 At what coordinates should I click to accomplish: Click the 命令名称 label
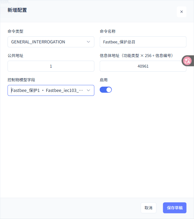(x=108, y=31)
